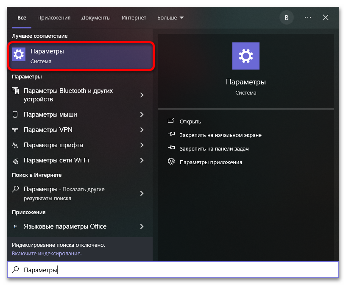
Task: Click Закрепить на панели задач
Action: (214, 149)
